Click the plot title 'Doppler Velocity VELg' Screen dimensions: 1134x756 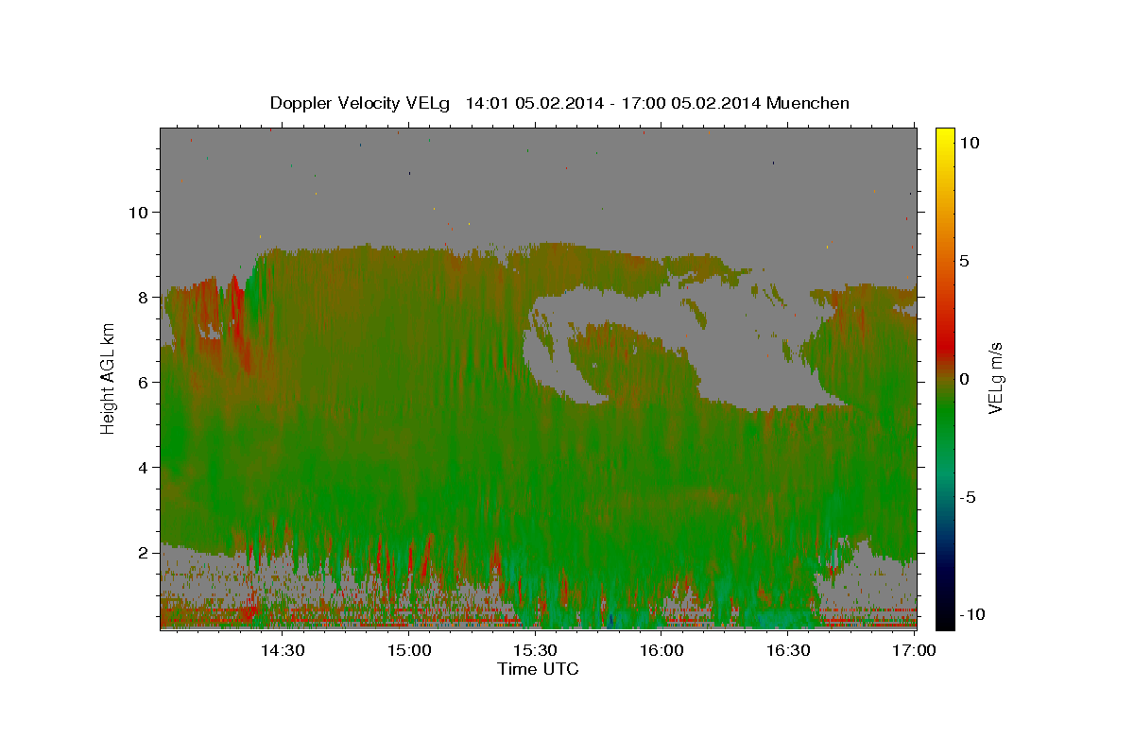pyautogui.click(x=362, y=103)
